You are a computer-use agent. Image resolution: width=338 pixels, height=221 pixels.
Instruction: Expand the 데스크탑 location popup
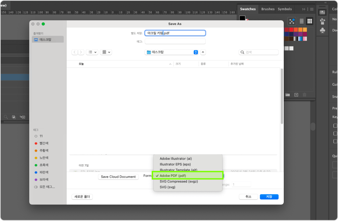click(x=196, y=52)
